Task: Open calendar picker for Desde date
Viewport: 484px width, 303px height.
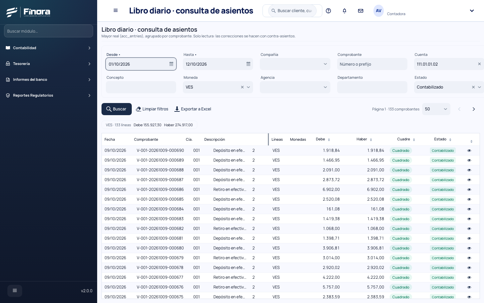Action: pyautogui.click(x=171, y=64)
